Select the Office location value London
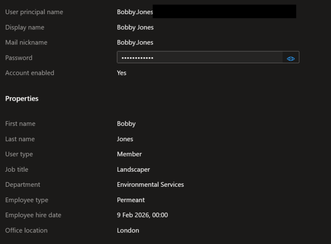The image size is (331, 244). [x=128, y=231]
